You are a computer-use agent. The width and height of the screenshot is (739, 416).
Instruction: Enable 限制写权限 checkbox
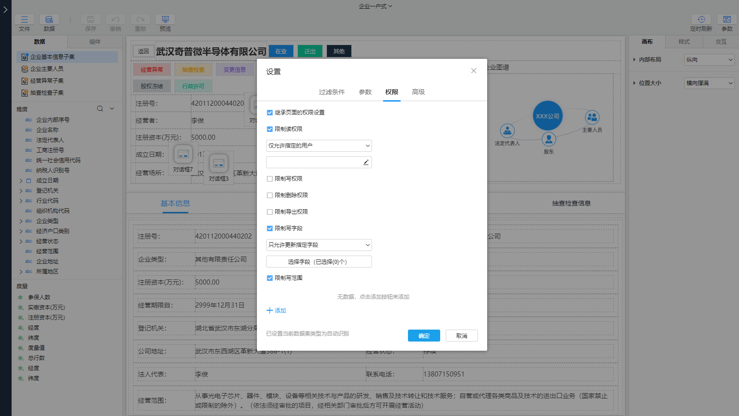(270, 179)
